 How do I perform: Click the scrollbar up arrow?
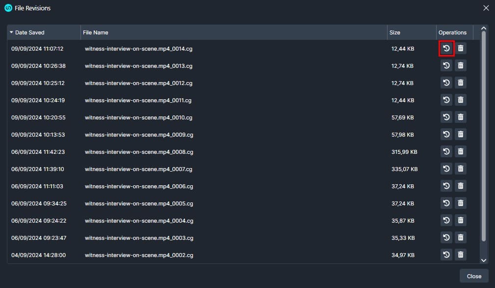[483, 28]
